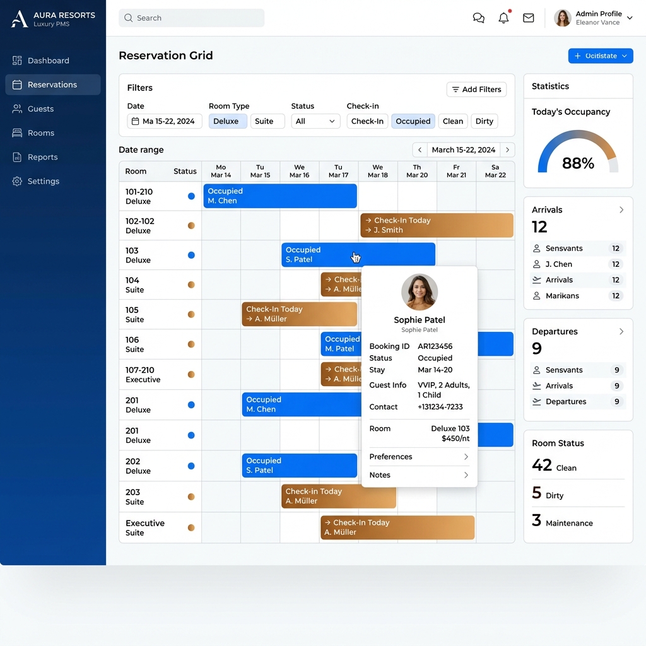The width and height of the screenshot is (646, 646).
Task: Click Sophie Patel's photo in popup
Action: (420, 292)
